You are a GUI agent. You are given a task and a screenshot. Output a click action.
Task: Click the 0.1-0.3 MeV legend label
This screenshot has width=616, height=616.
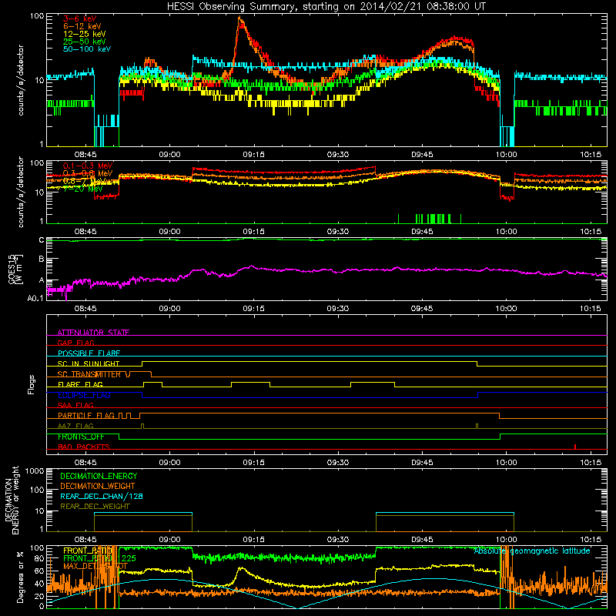[x=88, y=166]
